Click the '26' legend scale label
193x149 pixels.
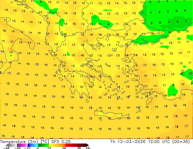[64, 148]
